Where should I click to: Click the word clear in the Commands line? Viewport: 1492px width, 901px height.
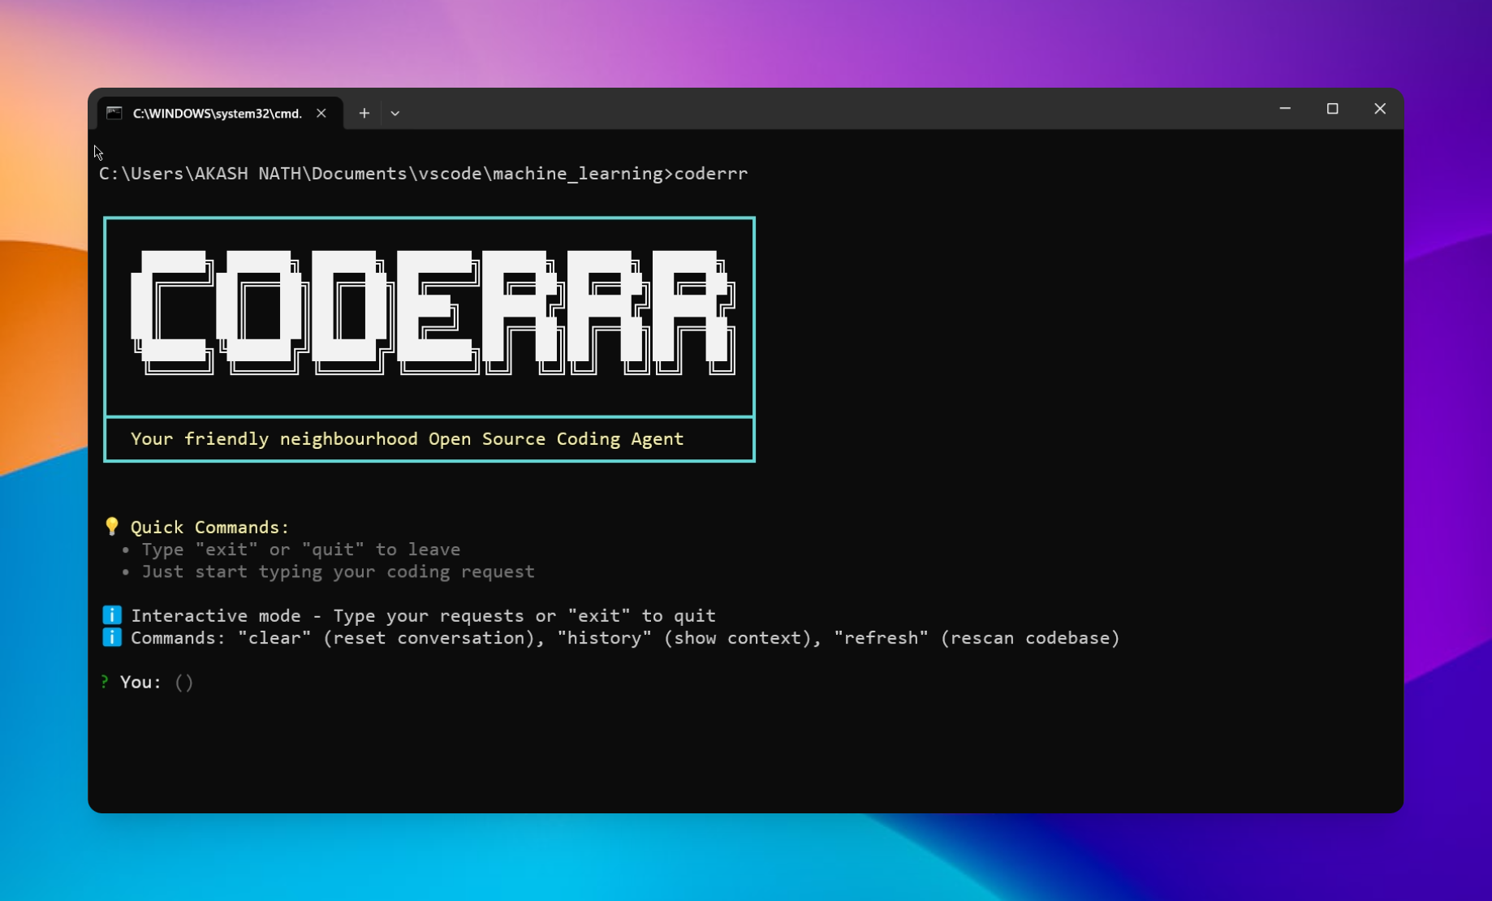[274, 637]
